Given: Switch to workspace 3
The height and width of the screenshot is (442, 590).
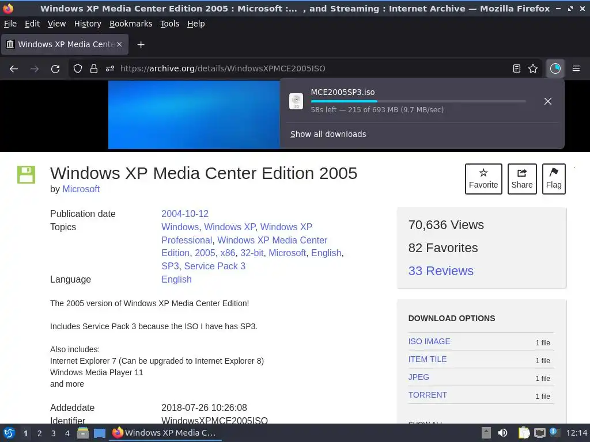Looking at the screenshot, I should pyautogui.click(x=54, y=433).
